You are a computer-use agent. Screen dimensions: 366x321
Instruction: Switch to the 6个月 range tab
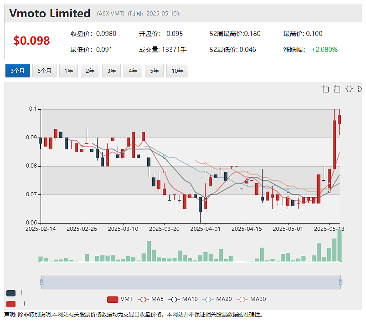click(x=44, y=71)
